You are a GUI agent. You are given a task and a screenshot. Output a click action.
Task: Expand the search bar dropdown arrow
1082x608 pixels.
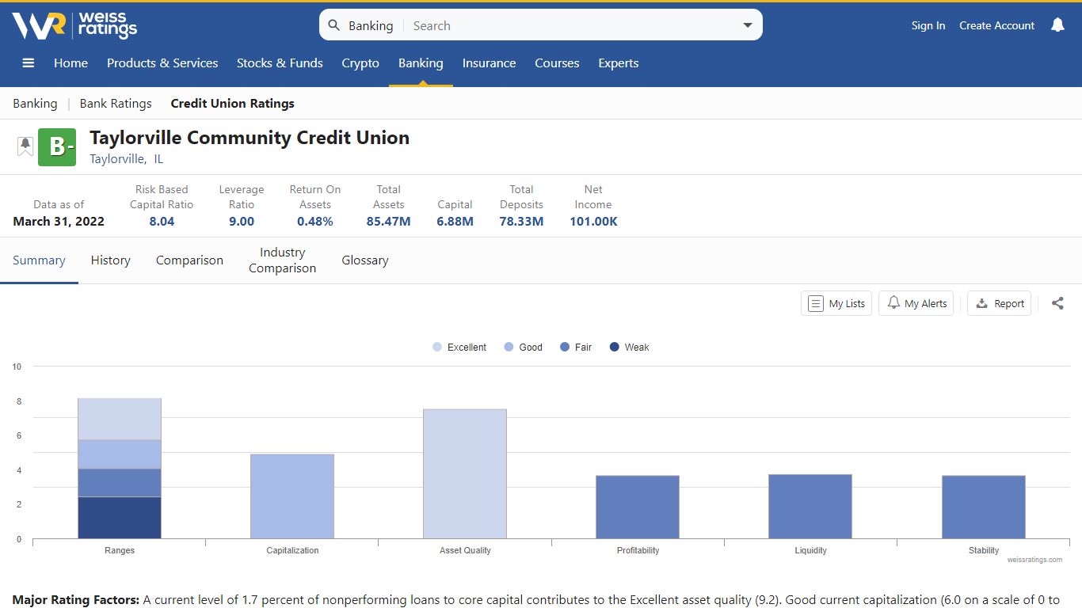coord(748,25)
